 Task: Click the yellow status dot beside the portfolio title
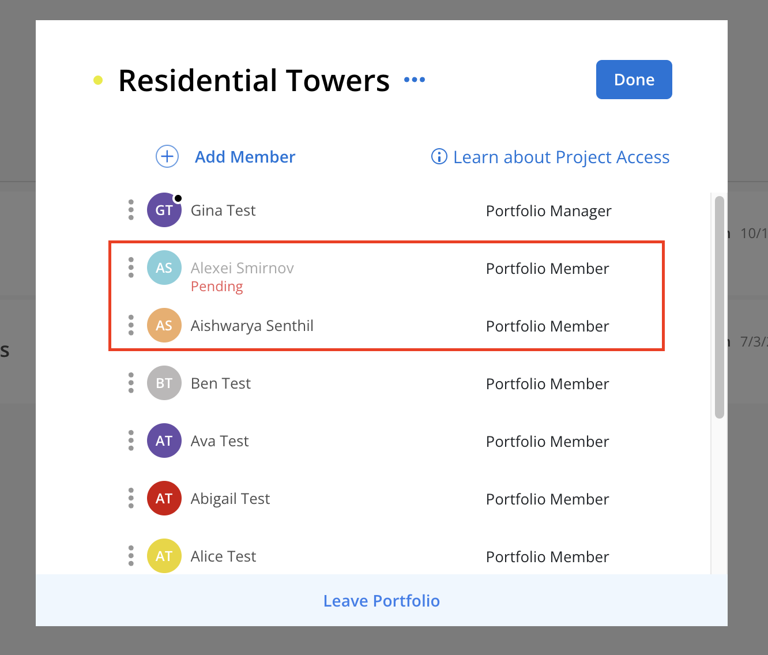pyautogui.click(x=98, y=80)
